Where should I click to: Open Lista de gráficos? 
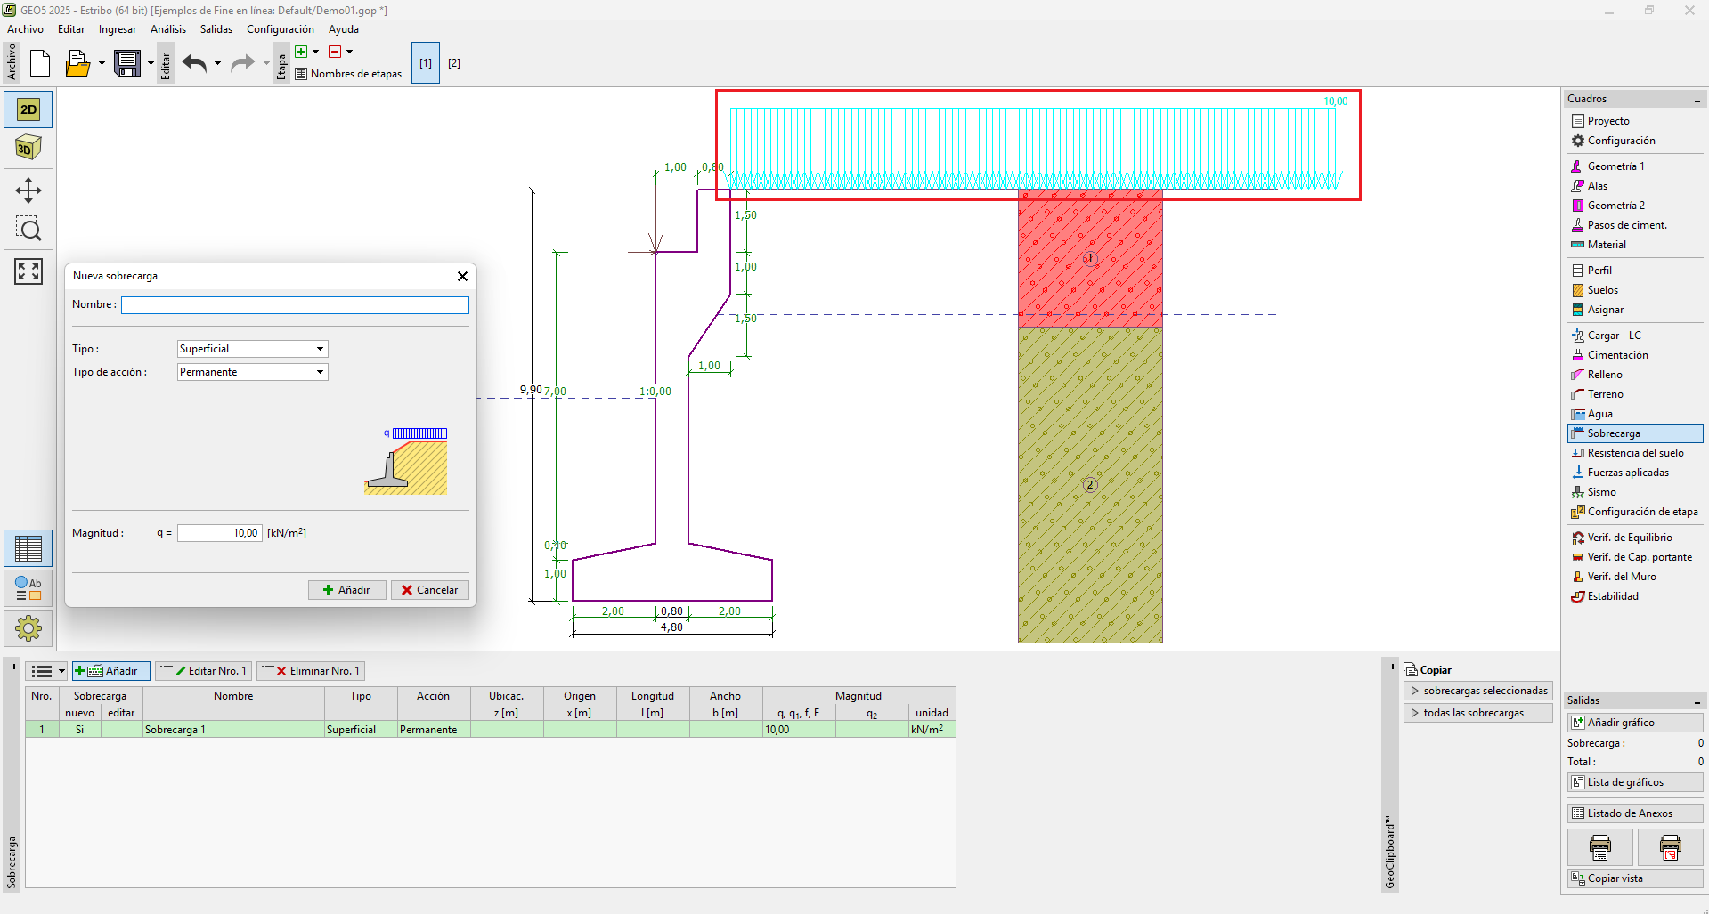click(x=1635, y=782)
